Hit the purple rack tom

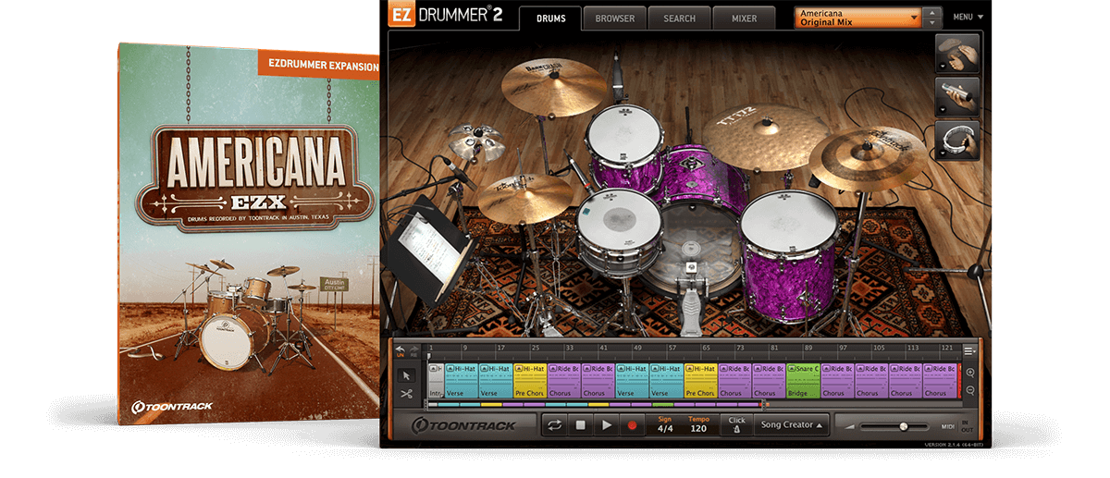[627, 148]
